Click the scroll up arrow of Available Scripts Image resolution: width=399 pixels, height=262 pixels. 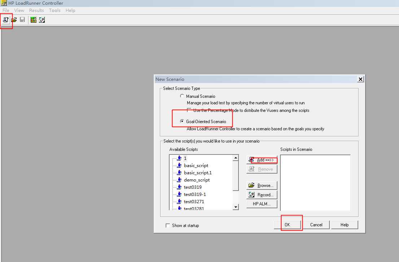click(236, 158)
